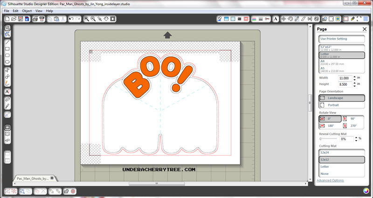
Task: Click the Zoom Out magnifier
Action: (93, 19)
